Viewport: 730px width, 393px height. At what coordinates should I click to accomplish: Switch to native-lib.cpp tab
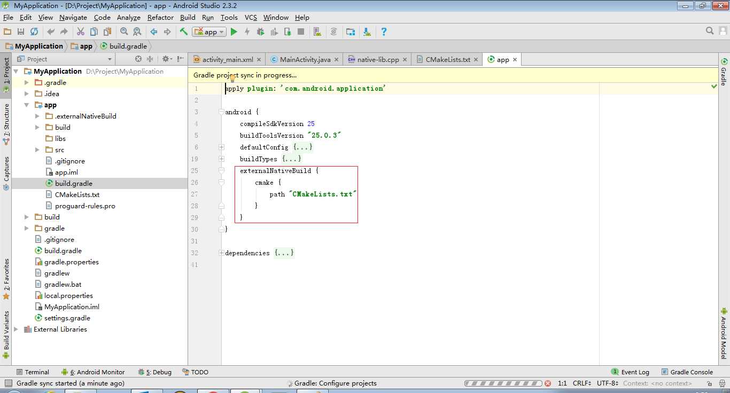click(377, 60)
